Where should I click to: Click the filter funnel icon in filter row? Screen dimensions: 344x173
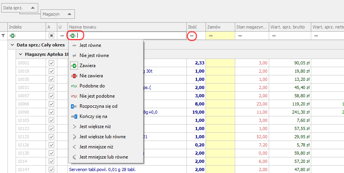tap(4, 36)
